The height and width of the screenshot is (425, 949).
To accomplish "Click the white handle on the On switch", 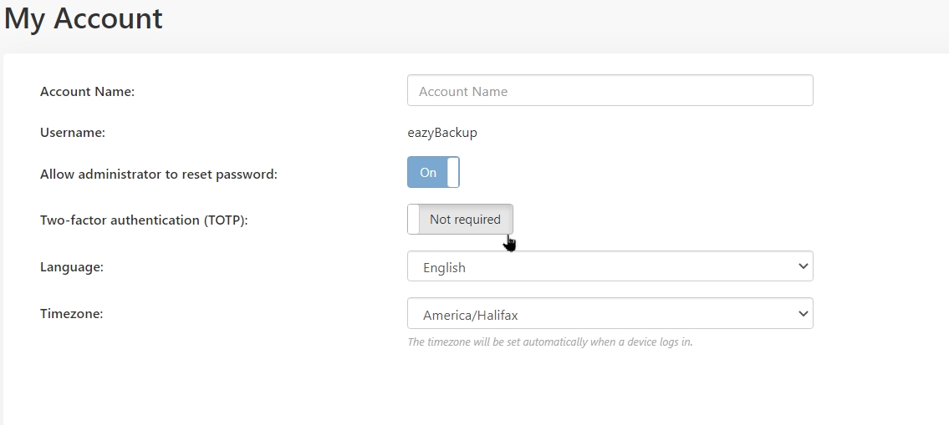I will coord(452,172).
